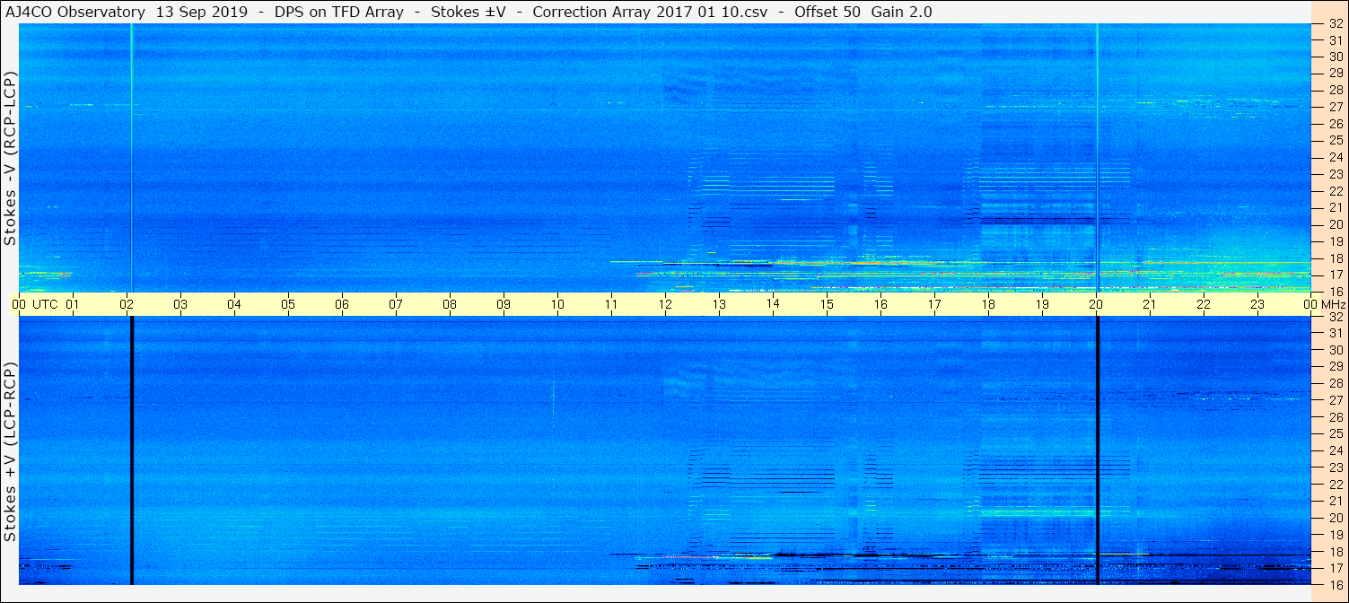Click the 18 MHz tick of lower panel
The height and width of the screenshot is (603, 1349).
click(x=1335, y=552)
